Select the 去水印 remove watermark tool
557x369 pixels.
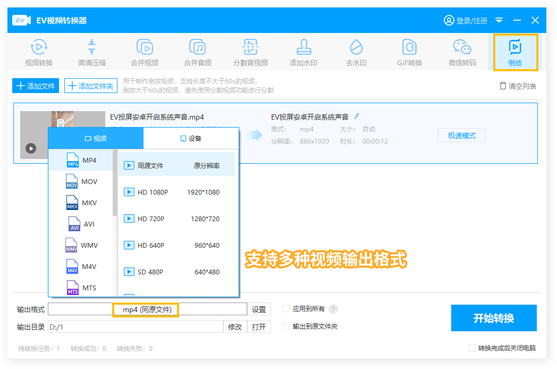point(356,53)
